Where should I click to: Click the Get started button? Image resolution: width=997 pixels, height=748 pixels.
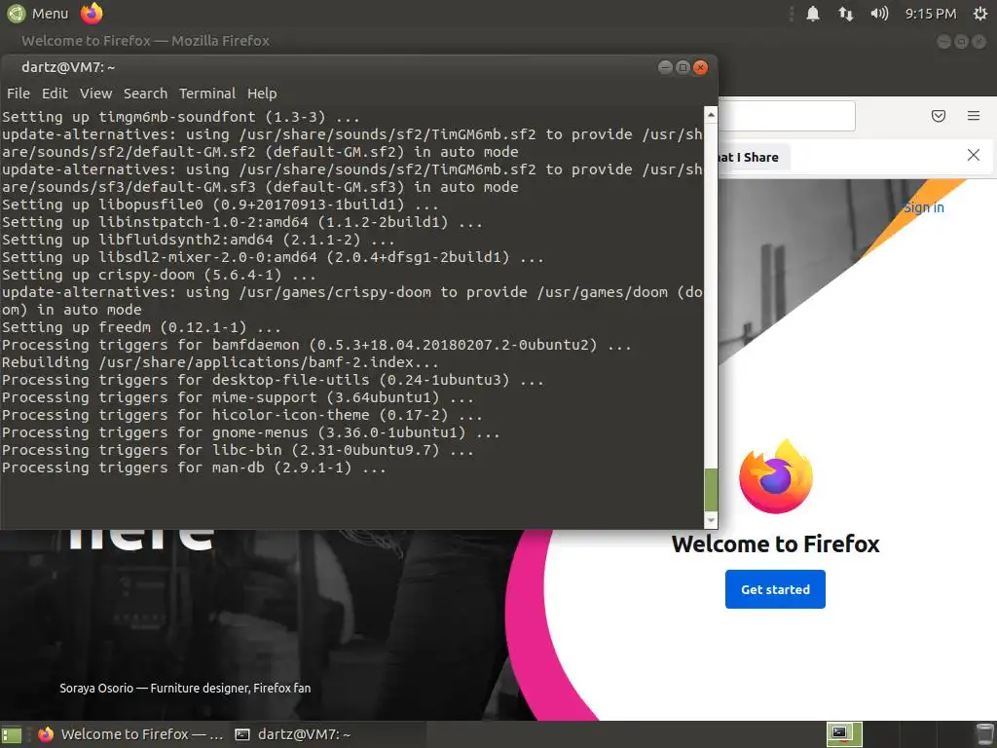[x=775, y=589]
